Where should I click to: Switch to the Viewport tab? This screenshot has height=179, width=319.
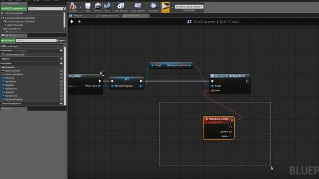point(81,15)
